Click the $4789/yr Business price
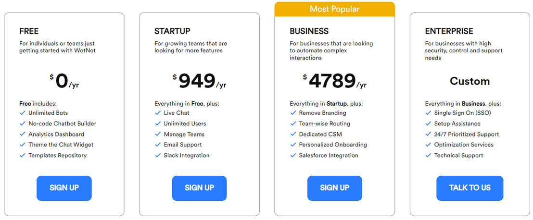Image resolution: width=533 pixels, height=220 pixels. [x=335, y=82]
